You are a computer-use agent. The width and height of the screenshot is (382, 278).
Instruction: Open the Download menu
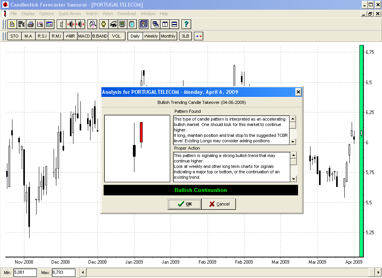click(126, 14)
